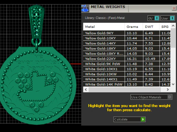
Task: Select the White Gold:9K PdW row
Action: pyautogui.click(x=127, y=64)
